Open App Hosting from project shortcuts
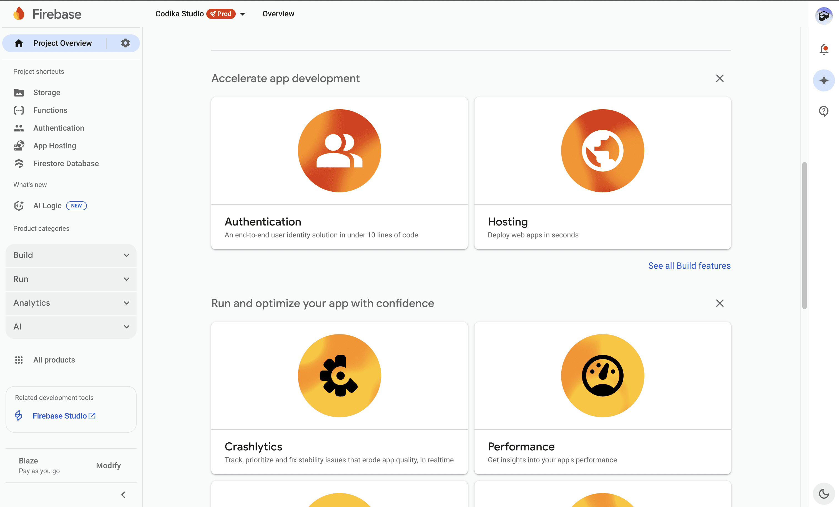This screenshot has height=507, width=839. [55, 146]
